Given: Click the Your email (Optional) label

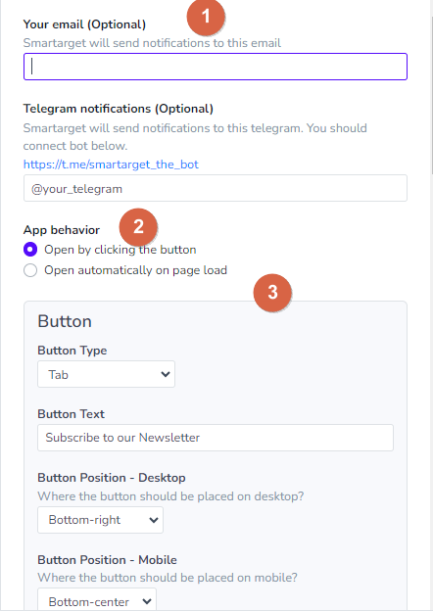Looking at the screenshot, I should pyautogui.click(x=84, y=24).
